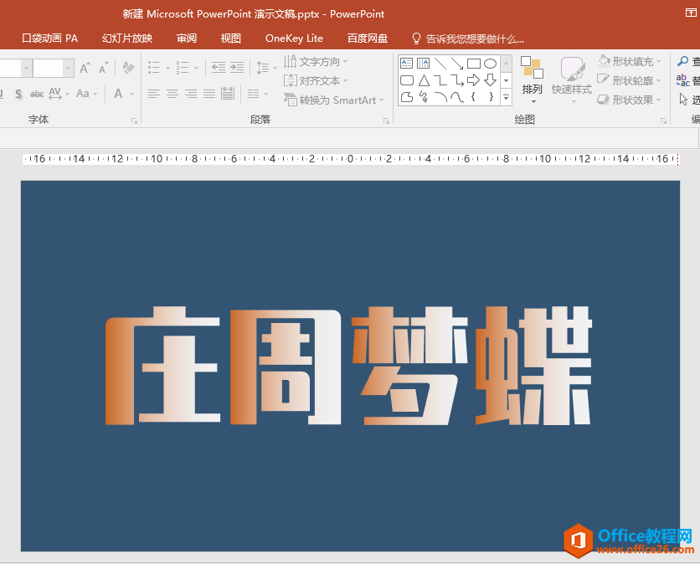This screenshot has height=564, width=700.
Task: Open the numbered list dropdown arrow
Action: point(197,69)
